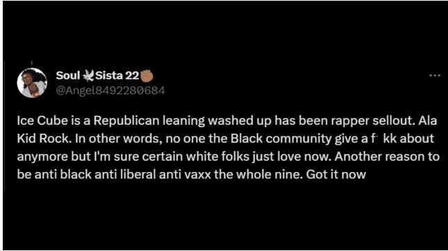Open the three-dot more options menu
This screenshot has width=448, height=251.
click(x=435, y=76)
